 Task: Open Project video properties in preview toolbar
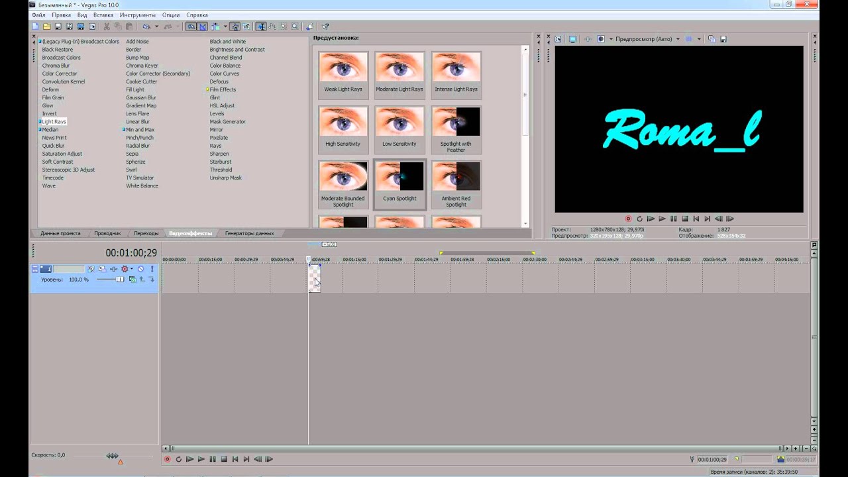coord(558,39)
